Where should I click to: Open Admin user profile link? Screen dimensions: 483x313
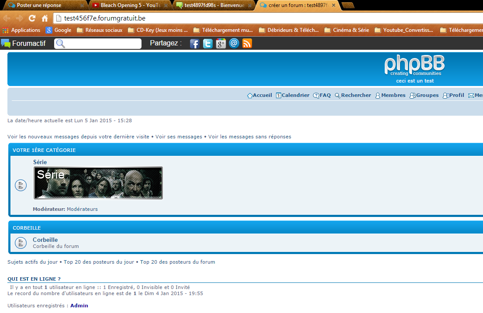[79, 306]
